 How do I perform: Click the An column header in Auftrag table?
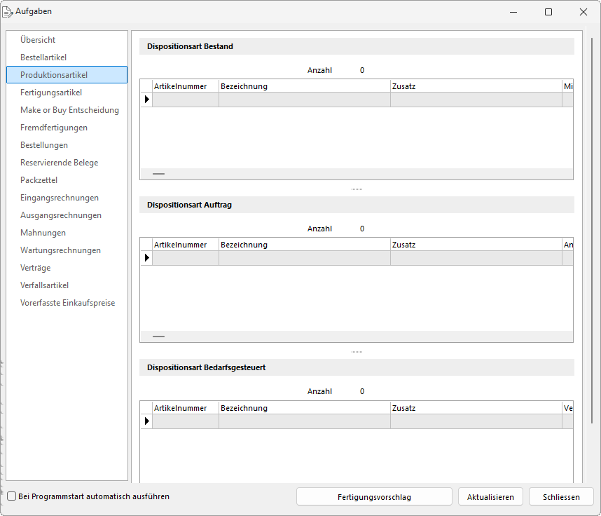[x=567, y=245]
